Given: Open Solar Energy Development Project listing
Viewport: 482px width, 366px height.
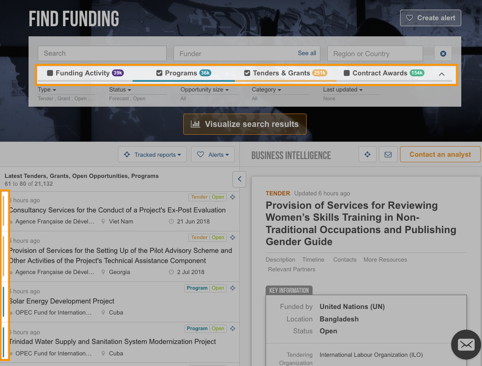Looking at the screenshot, I should tap(62, 301).
